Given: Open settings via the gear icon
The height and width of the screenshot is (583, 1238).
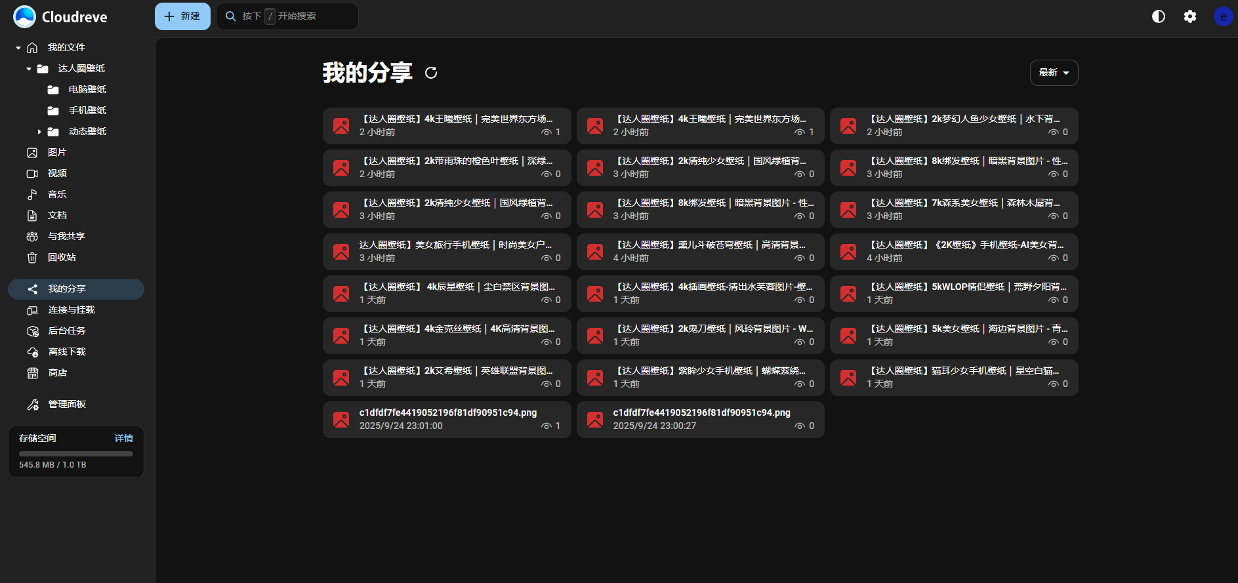Looking at the screenshot, I should point(1190,16).
